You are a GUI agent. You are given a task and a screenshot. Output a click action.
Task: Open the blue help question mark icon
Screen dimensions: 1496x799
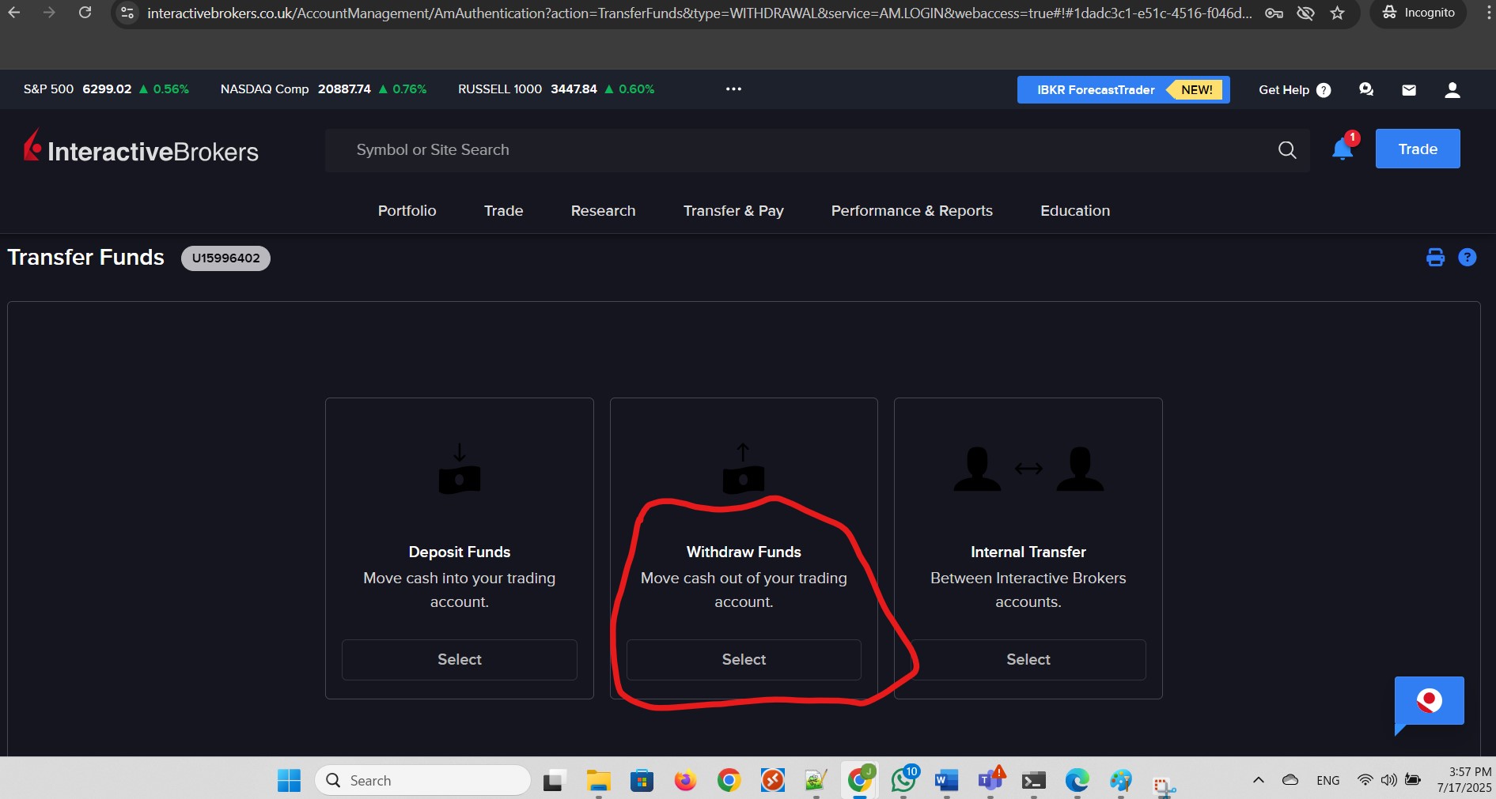pyautogui.click(x=1467, y=258)
